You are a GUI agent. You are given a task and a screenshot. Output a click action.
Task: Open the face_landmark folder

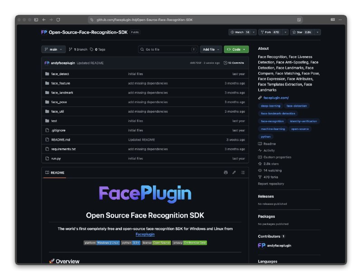click(62, 93)
